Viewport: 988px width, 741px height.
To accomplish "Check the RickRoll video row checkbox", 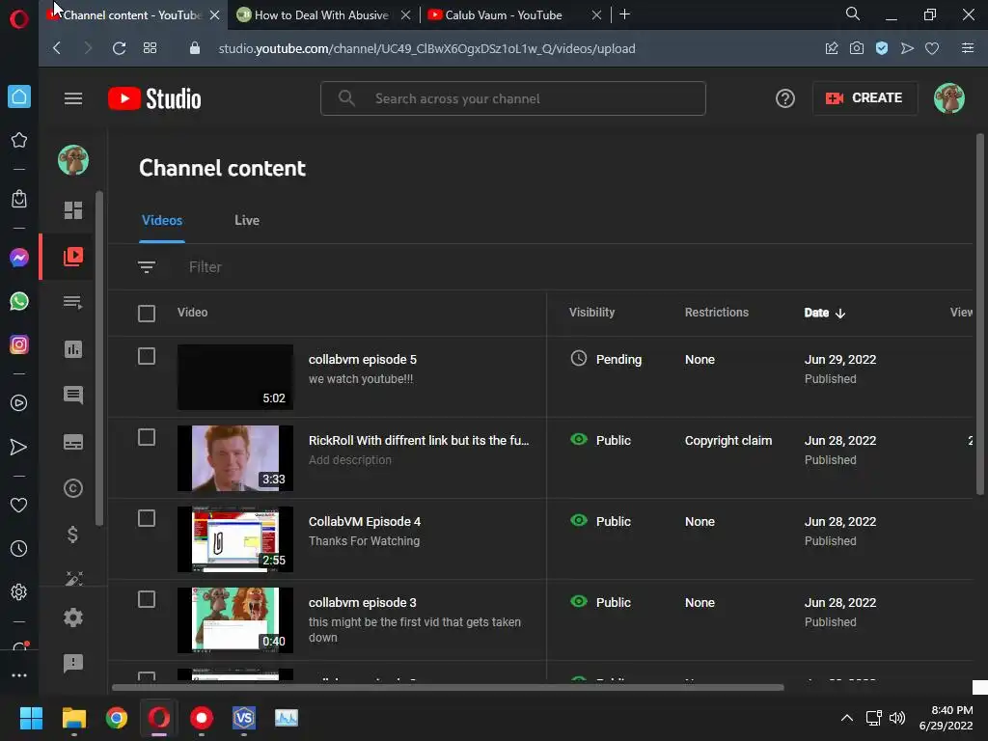I will [x=147, y=437].
